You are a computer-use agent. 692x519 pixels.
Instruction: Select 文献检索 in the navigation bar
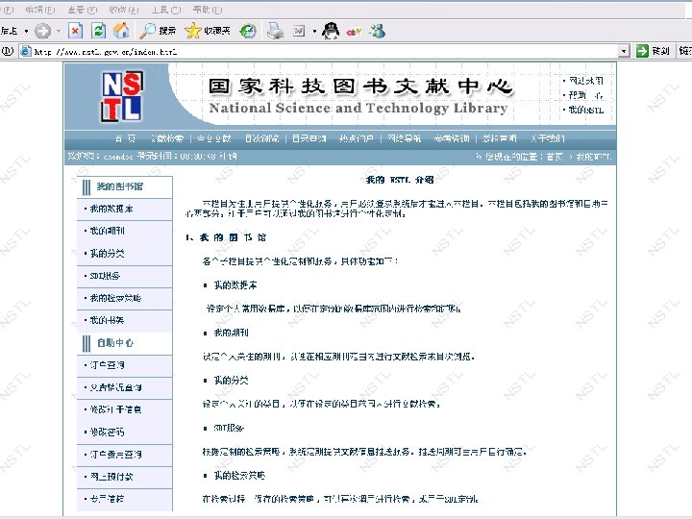[167, 138]
